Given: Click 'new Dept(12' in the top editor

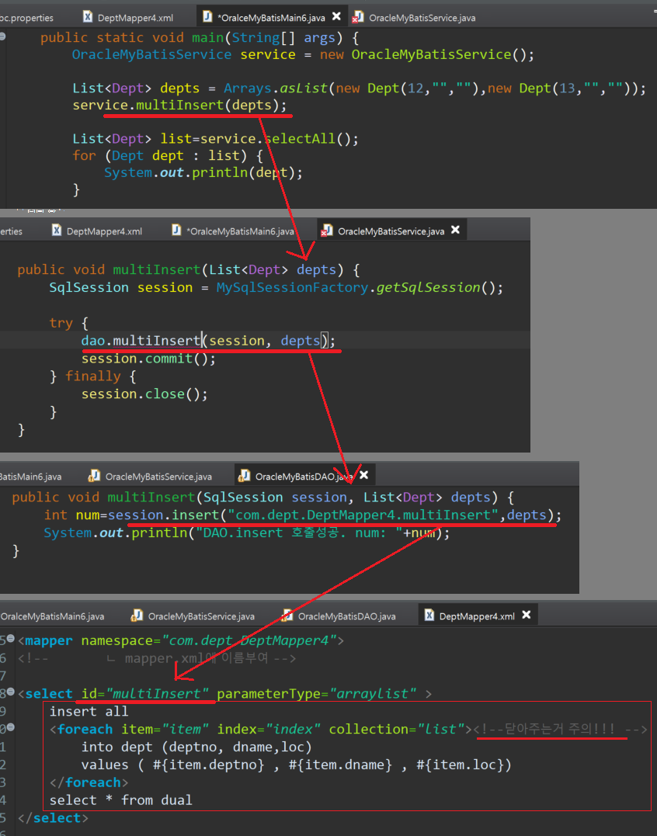Looking at the screenshot, I should pos(381,88).
